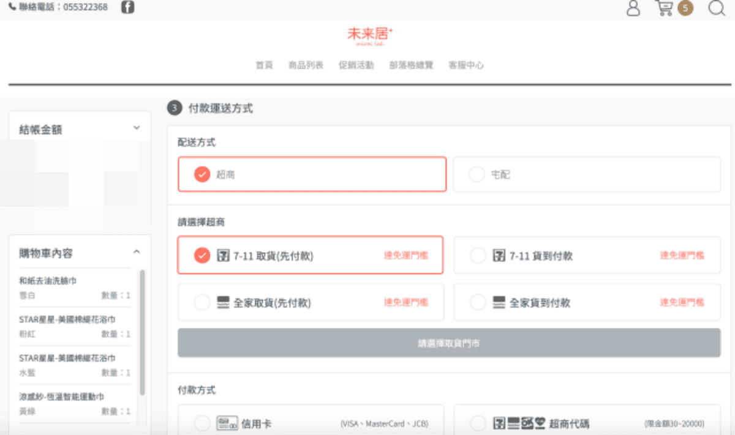Image resolution: width=735 pixels, height=435 pixels.
Task: Open the Facebook page icon
Action: (128, 8)
